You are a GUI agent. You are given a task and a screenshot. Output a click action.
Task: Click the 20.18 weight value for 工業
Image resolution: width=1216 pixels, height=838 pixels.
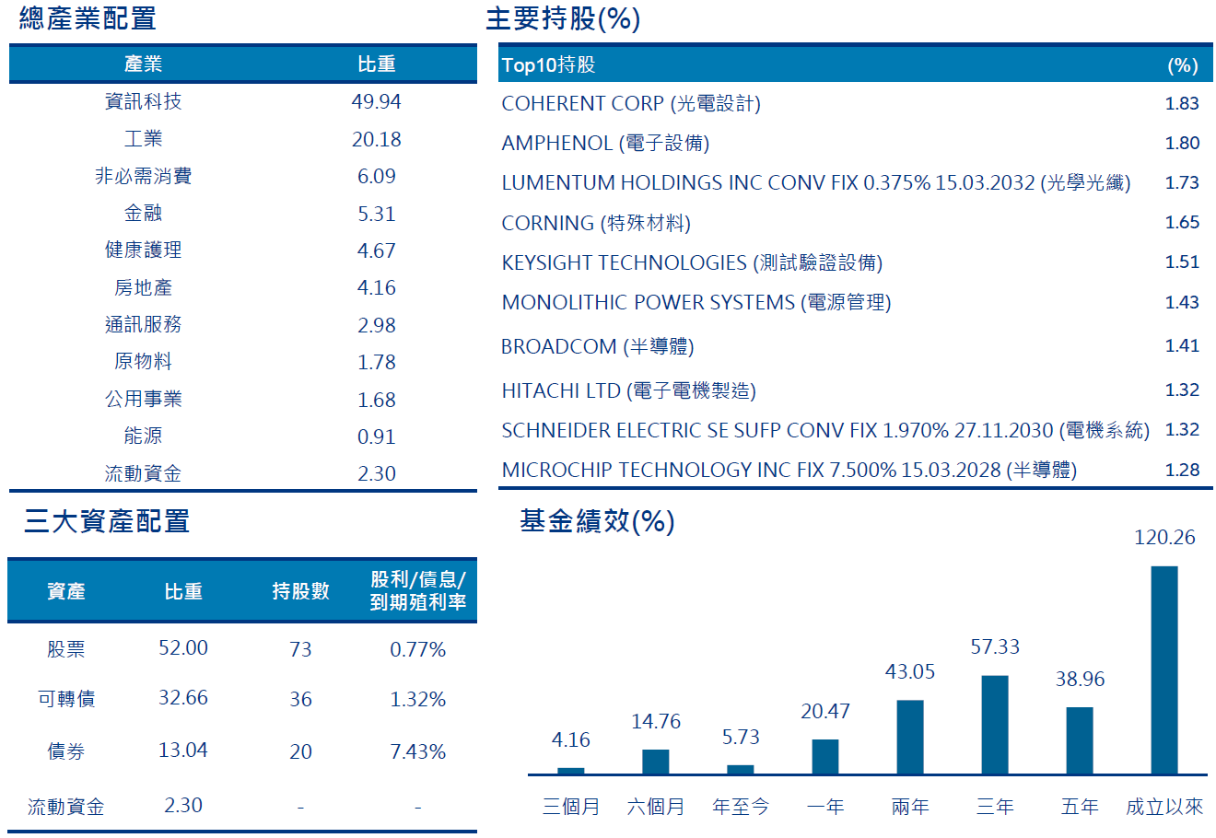pos(376,139)
